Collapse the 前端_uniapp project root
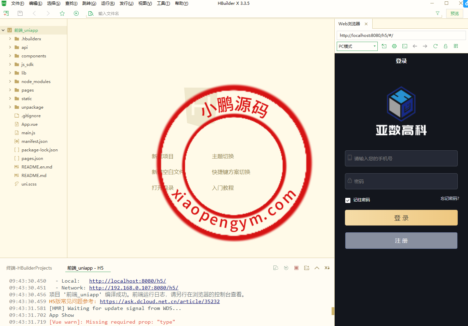The height and width of the screenshot is (326, 468). pyautogui.click(x=3, y=30)
